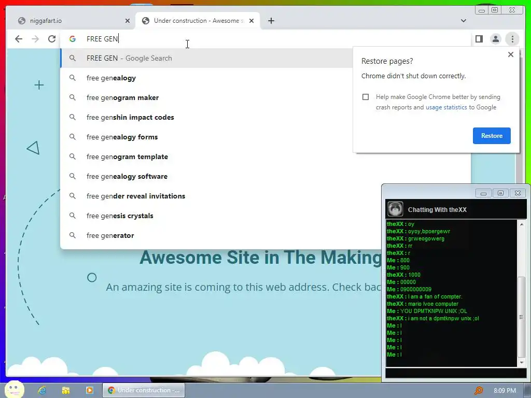Maximize the Chrome browser window
This screenshot has height=398, width=531.
[495, 10]
